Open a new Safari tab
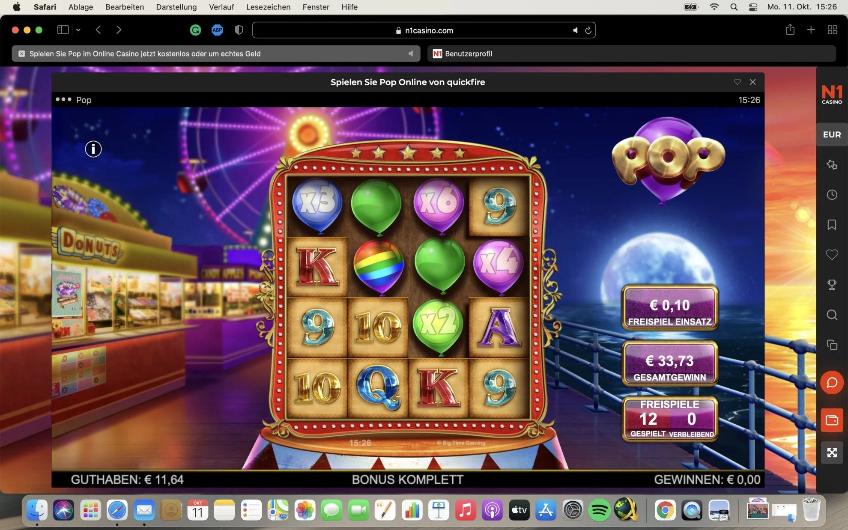Screen dimensions: 848x530 pos(811,30)
